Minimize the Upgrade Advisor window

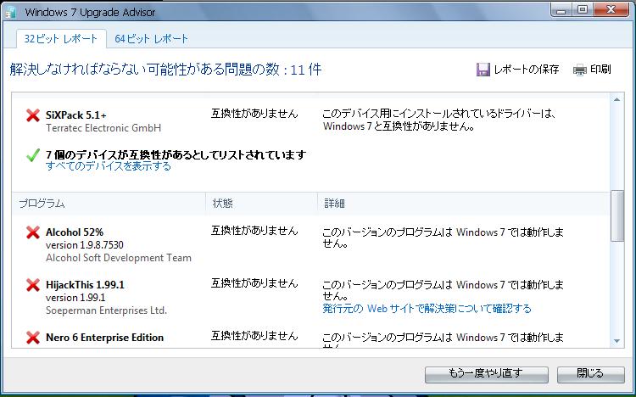(x=561, y=10)
